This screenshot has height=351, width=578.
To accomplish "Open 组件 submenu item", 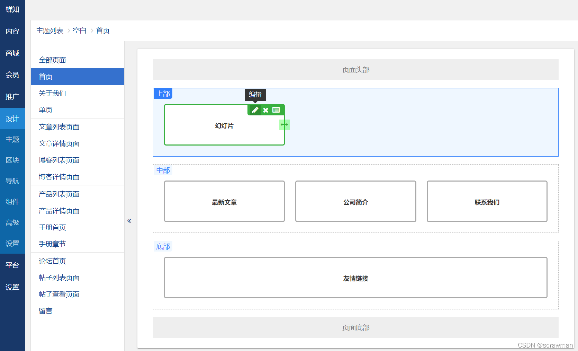I will pyautogui.click(x=12, y=202).
